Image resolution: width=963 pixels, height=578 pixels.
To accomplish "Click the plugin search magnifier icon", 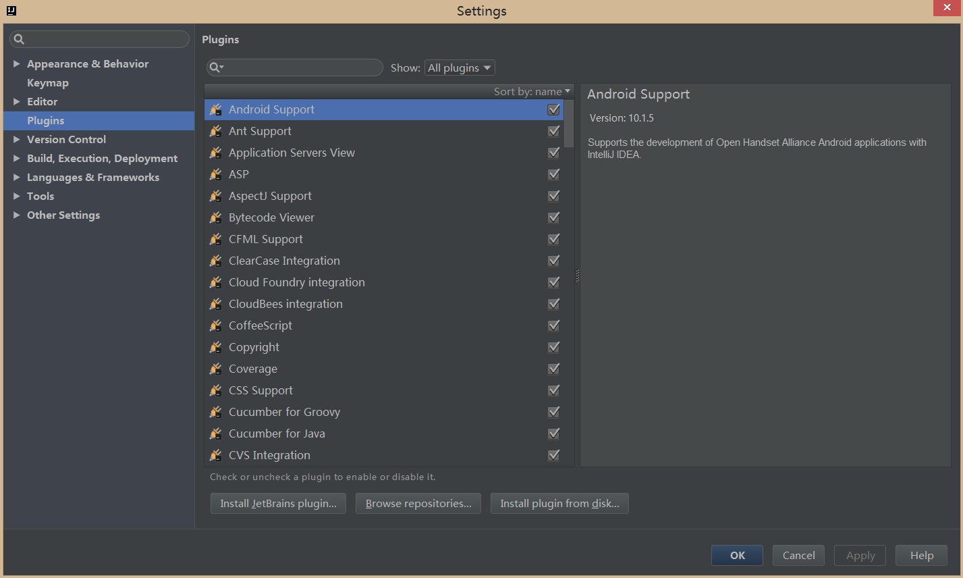I will 216,68.
